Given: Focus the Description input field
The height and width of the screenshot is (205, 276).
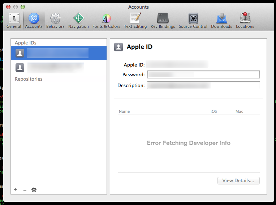Looking at the screenshot, I should [x=203, y=85].
